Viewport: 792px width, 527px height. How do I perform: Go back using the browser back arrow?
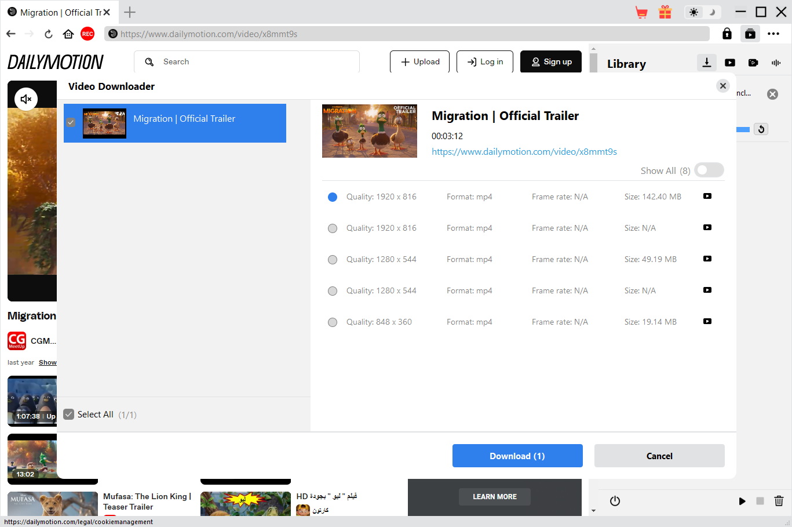pos(11,34)
